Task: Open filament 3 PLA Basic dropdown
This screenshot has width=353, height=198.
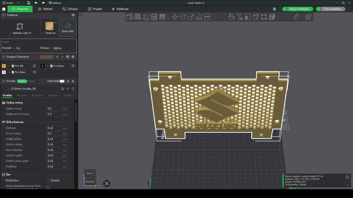Action: 19,72
